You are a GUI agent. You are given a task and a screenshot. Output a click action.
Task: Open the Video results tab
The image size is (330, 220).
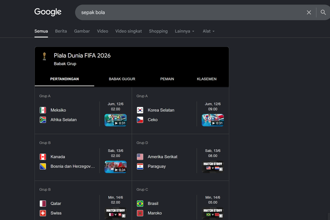coord(103,31)
